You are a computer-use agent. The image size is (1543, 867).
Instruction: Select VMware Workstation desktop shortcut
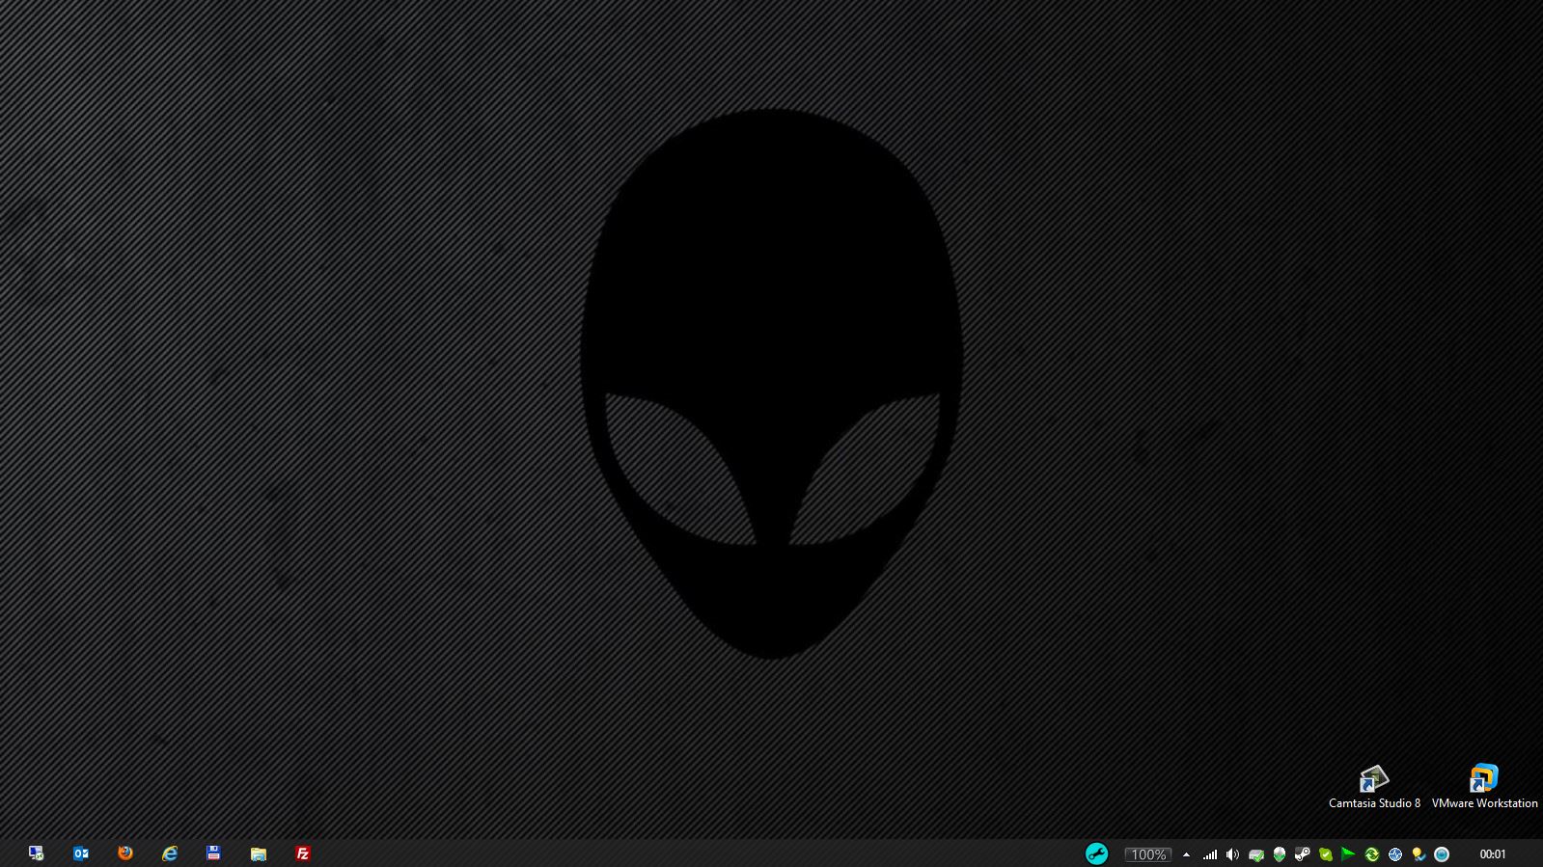[x=1484, y=786]
